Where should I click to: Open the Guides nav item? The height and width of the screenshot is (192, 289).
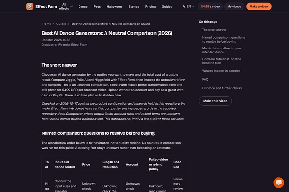167,6
